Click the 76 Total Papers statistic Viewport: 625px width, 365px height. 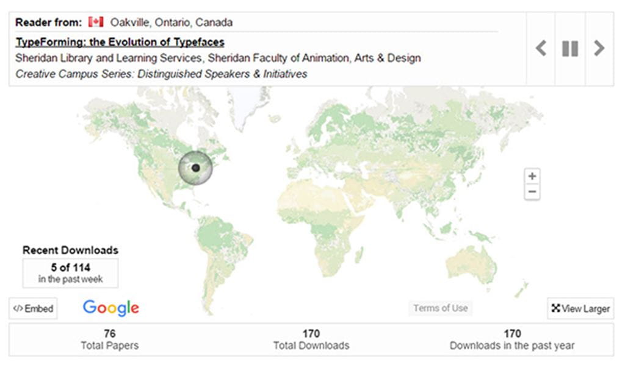(x=110, y=339)
